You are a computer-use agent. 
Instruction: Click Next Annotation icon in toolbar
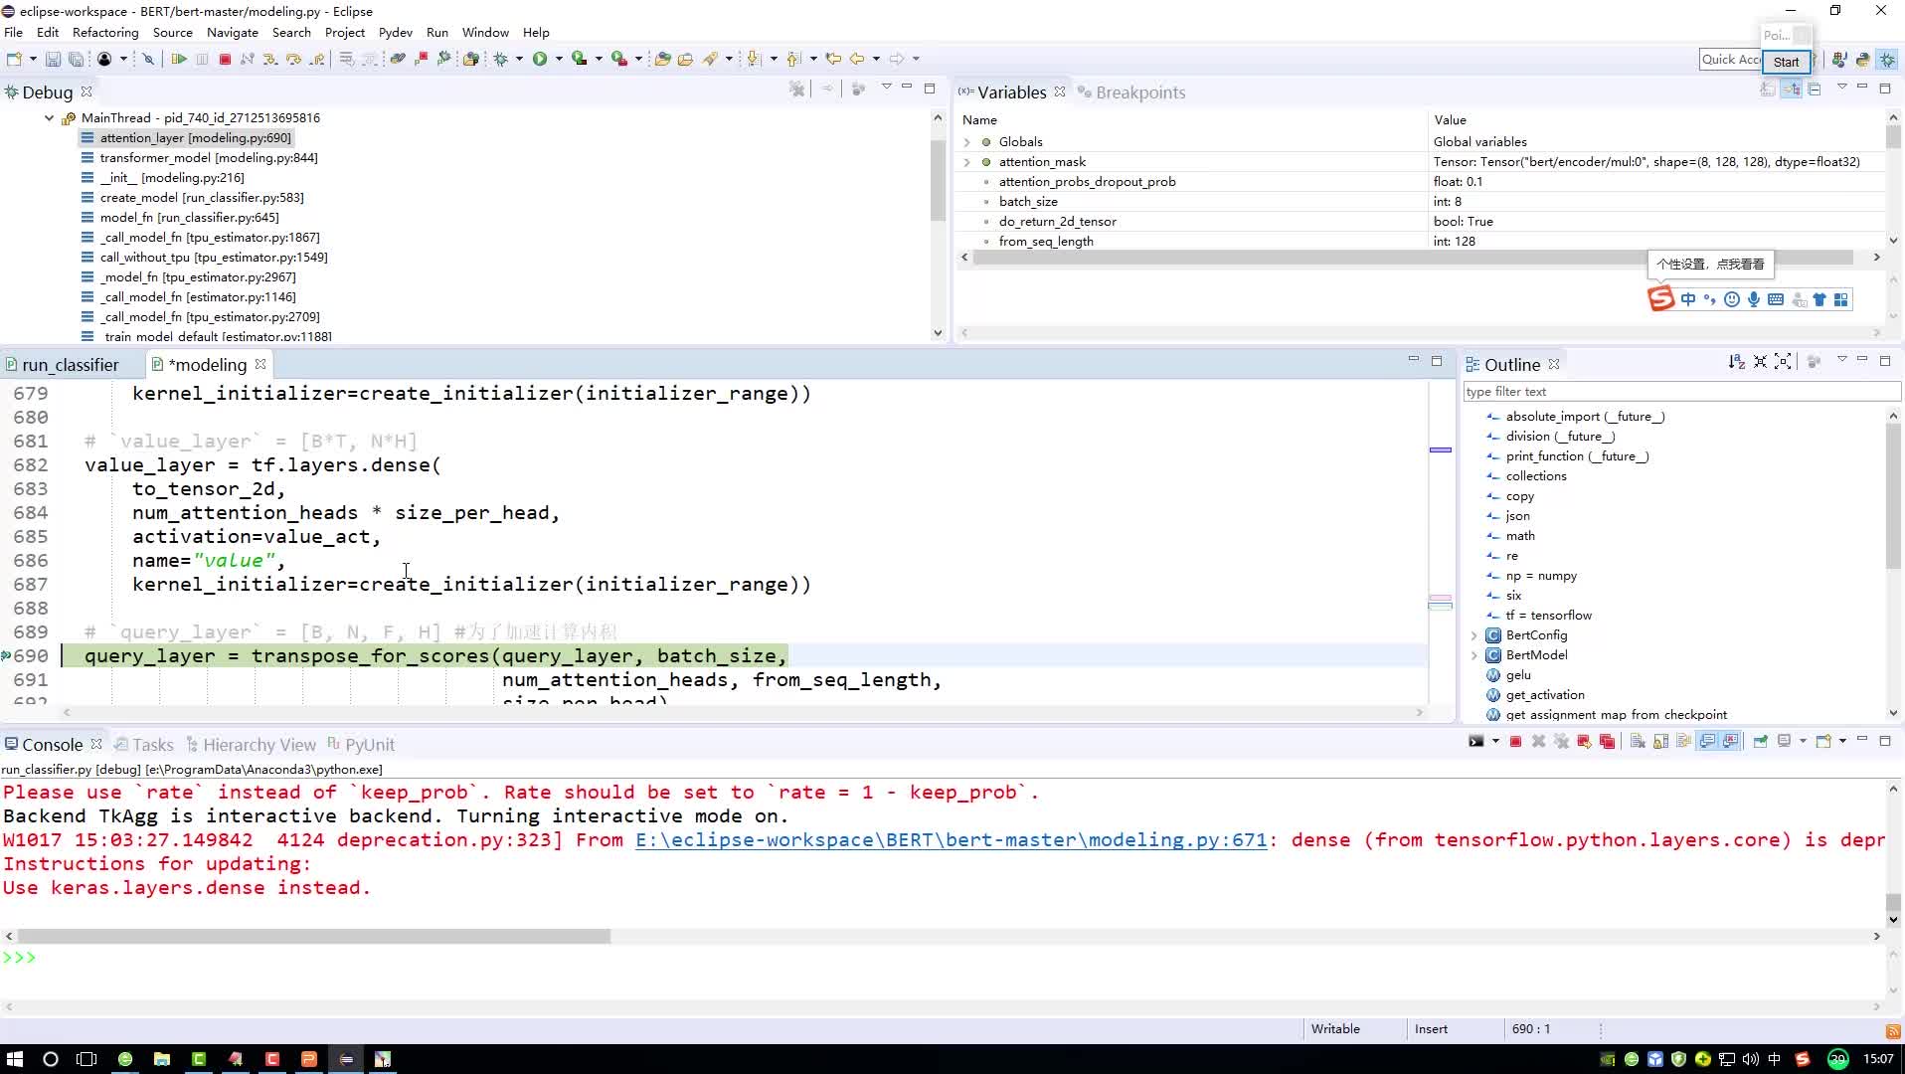click(754, 60)
